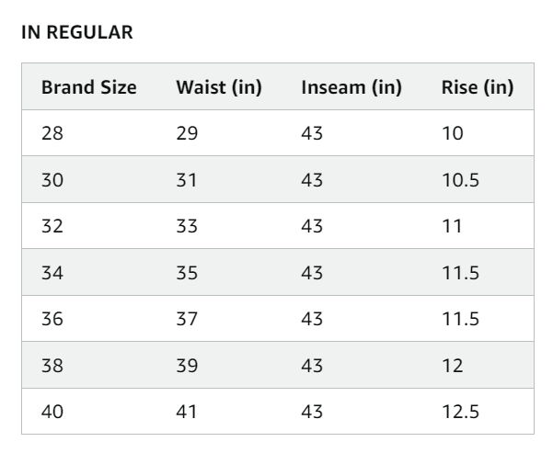Select brand size 40 cell
553x453 pixels.
(53, 412)
